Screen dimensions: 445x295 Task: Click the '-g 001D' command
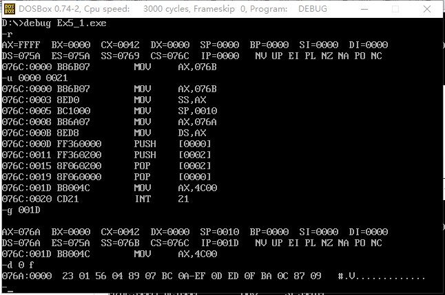[21, 210]
